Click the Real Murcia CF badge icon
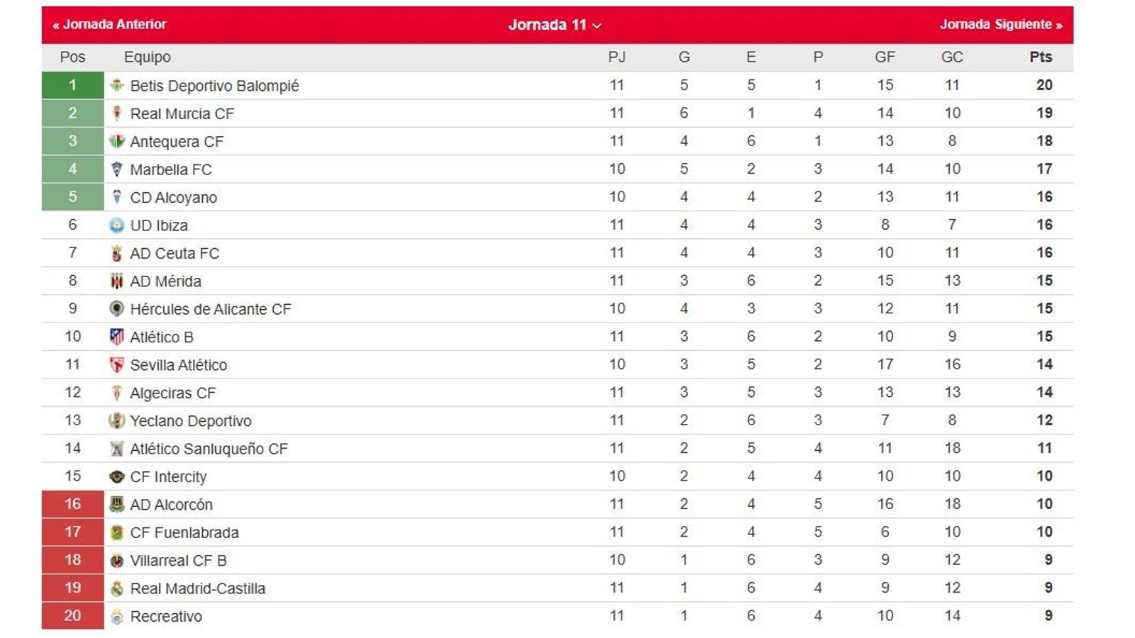The width and height of the screenshot is (1135, 638). click(117, 113)
